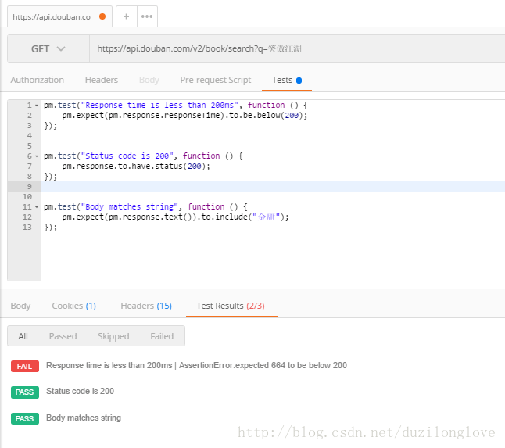Collapse the code fold arrow on line 1
Image resolution: width=505 pixels, height=448 pixels.
[x=37, y=106]
